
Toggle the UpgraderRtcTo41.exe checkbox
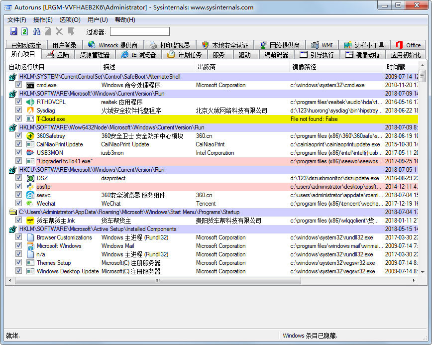click(18, 161)
